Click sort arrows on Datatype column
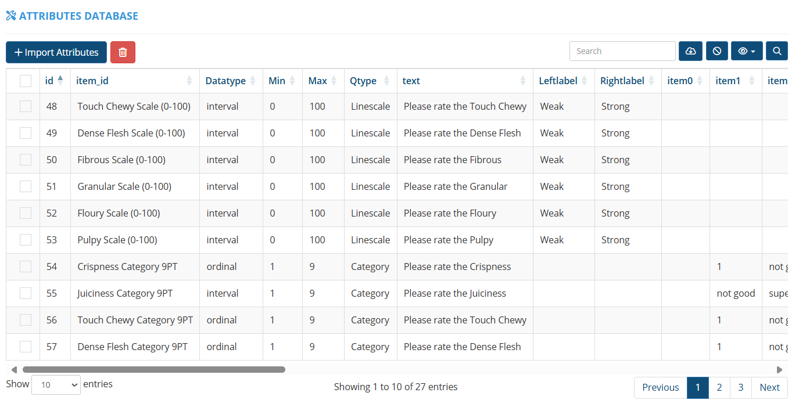The height and width of the screenshot is (407, 799). (253, 81)
